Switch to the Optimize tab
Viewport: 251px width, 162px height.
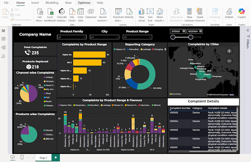[84, 3]
